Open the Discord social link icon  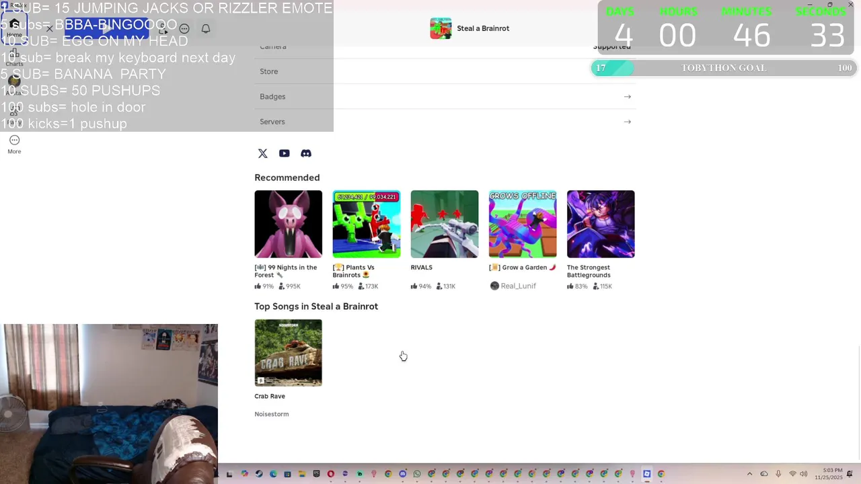tap(306, 153)
